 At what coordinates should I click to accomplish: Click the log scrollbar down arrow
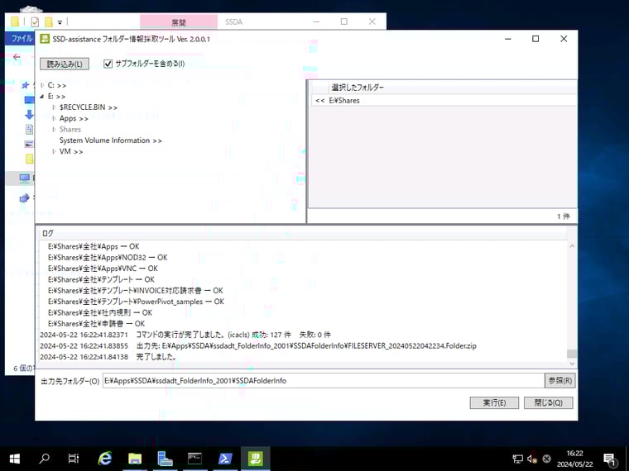(x=572, y=364)
